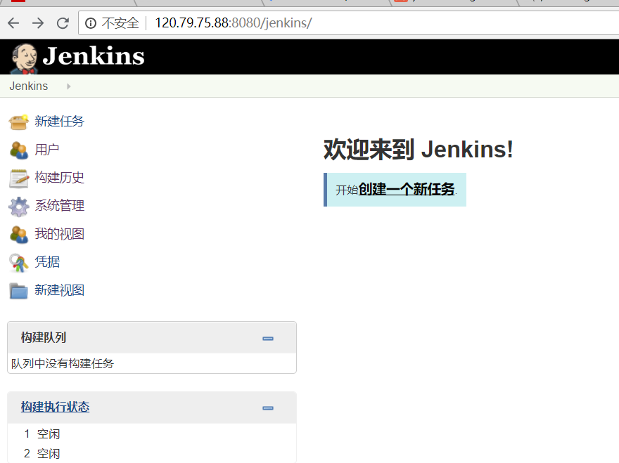Expand the Jenkins breadcrumb arrow

coord(69,86)
